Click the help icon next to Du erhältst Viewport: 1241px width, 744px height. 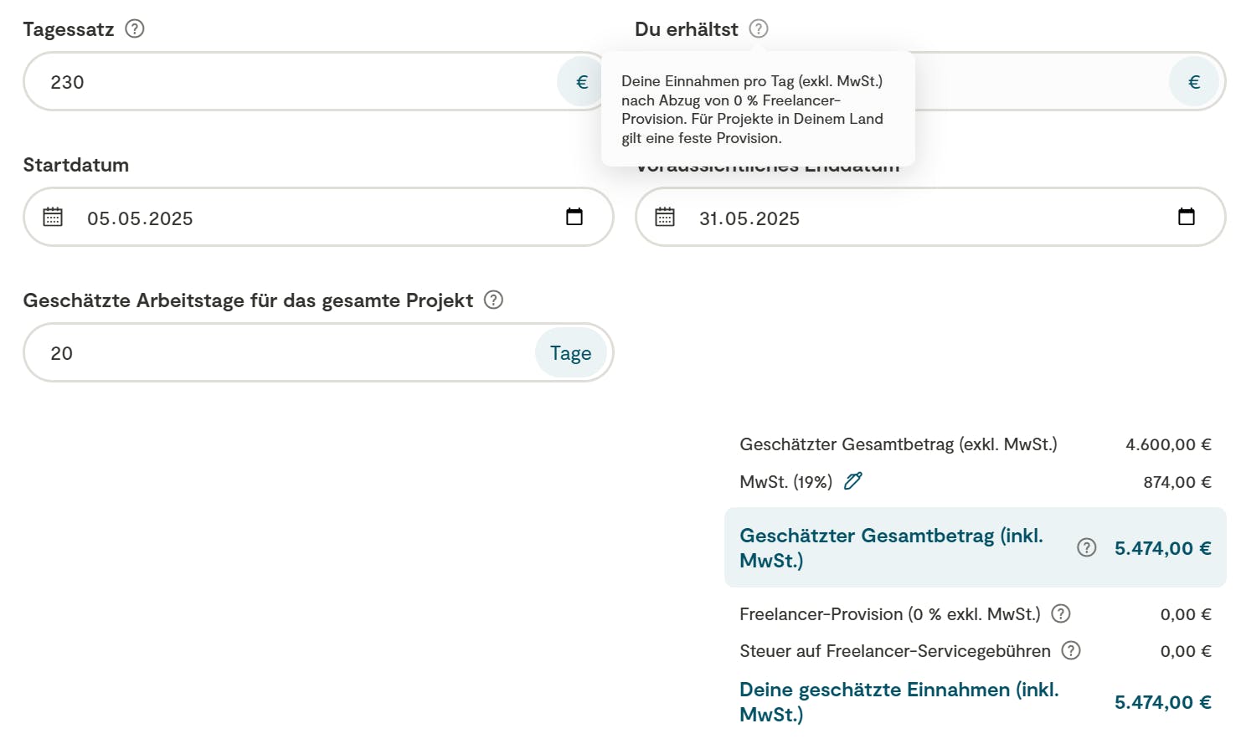(759, 28)
